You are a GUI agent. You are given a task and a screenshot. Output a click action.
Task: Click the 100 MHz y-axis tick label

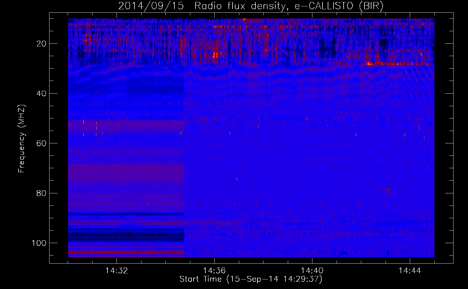39,243
